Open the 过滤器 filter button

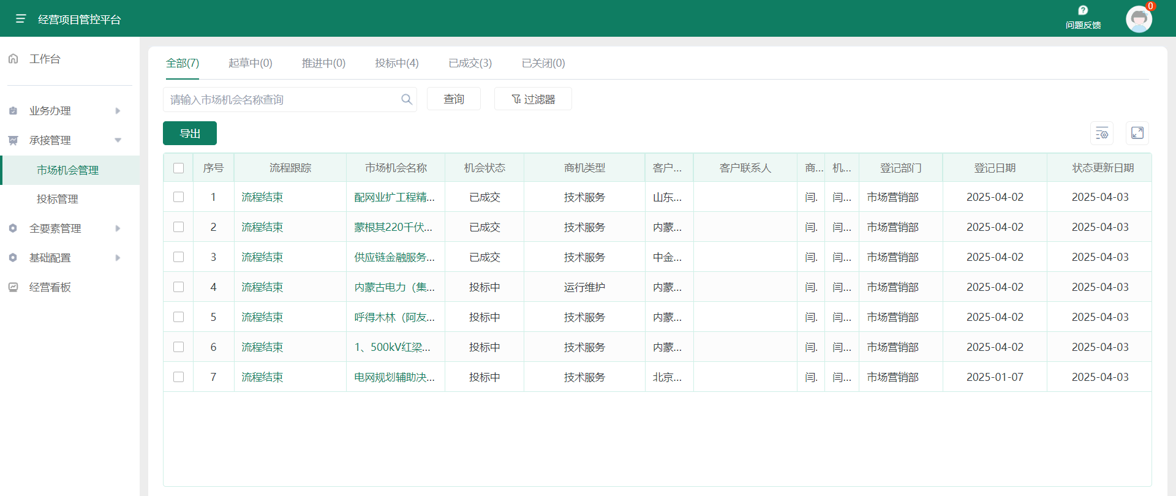point(533,99)
